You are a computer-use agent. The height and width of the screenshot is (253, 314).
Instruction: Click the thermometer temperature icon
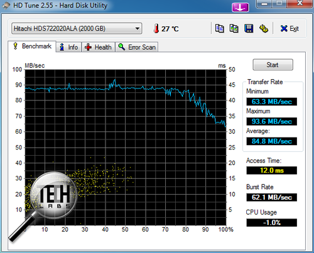(x=156, y=28)
